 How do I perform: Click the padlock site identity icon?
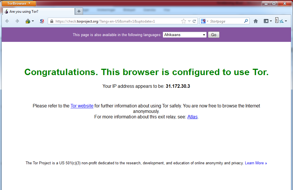[52, 21]
